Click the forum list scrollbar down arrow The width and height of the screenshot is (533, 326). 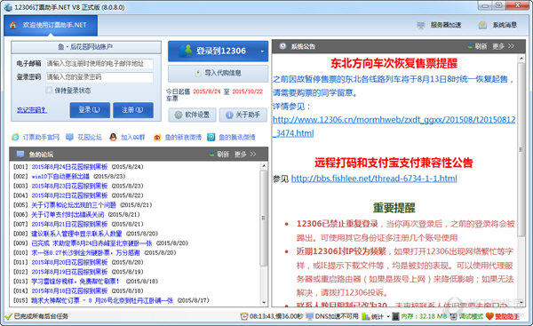pos(264,302)
